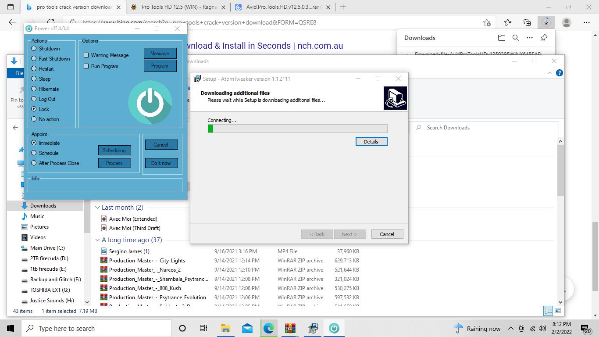Collapse the Last month (2) group

click(x=98, y=208)
